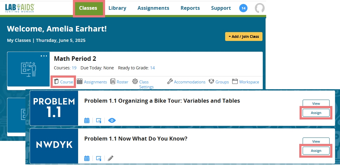Click the Add / Join Class button
The image size is (340, 165).
244,36
